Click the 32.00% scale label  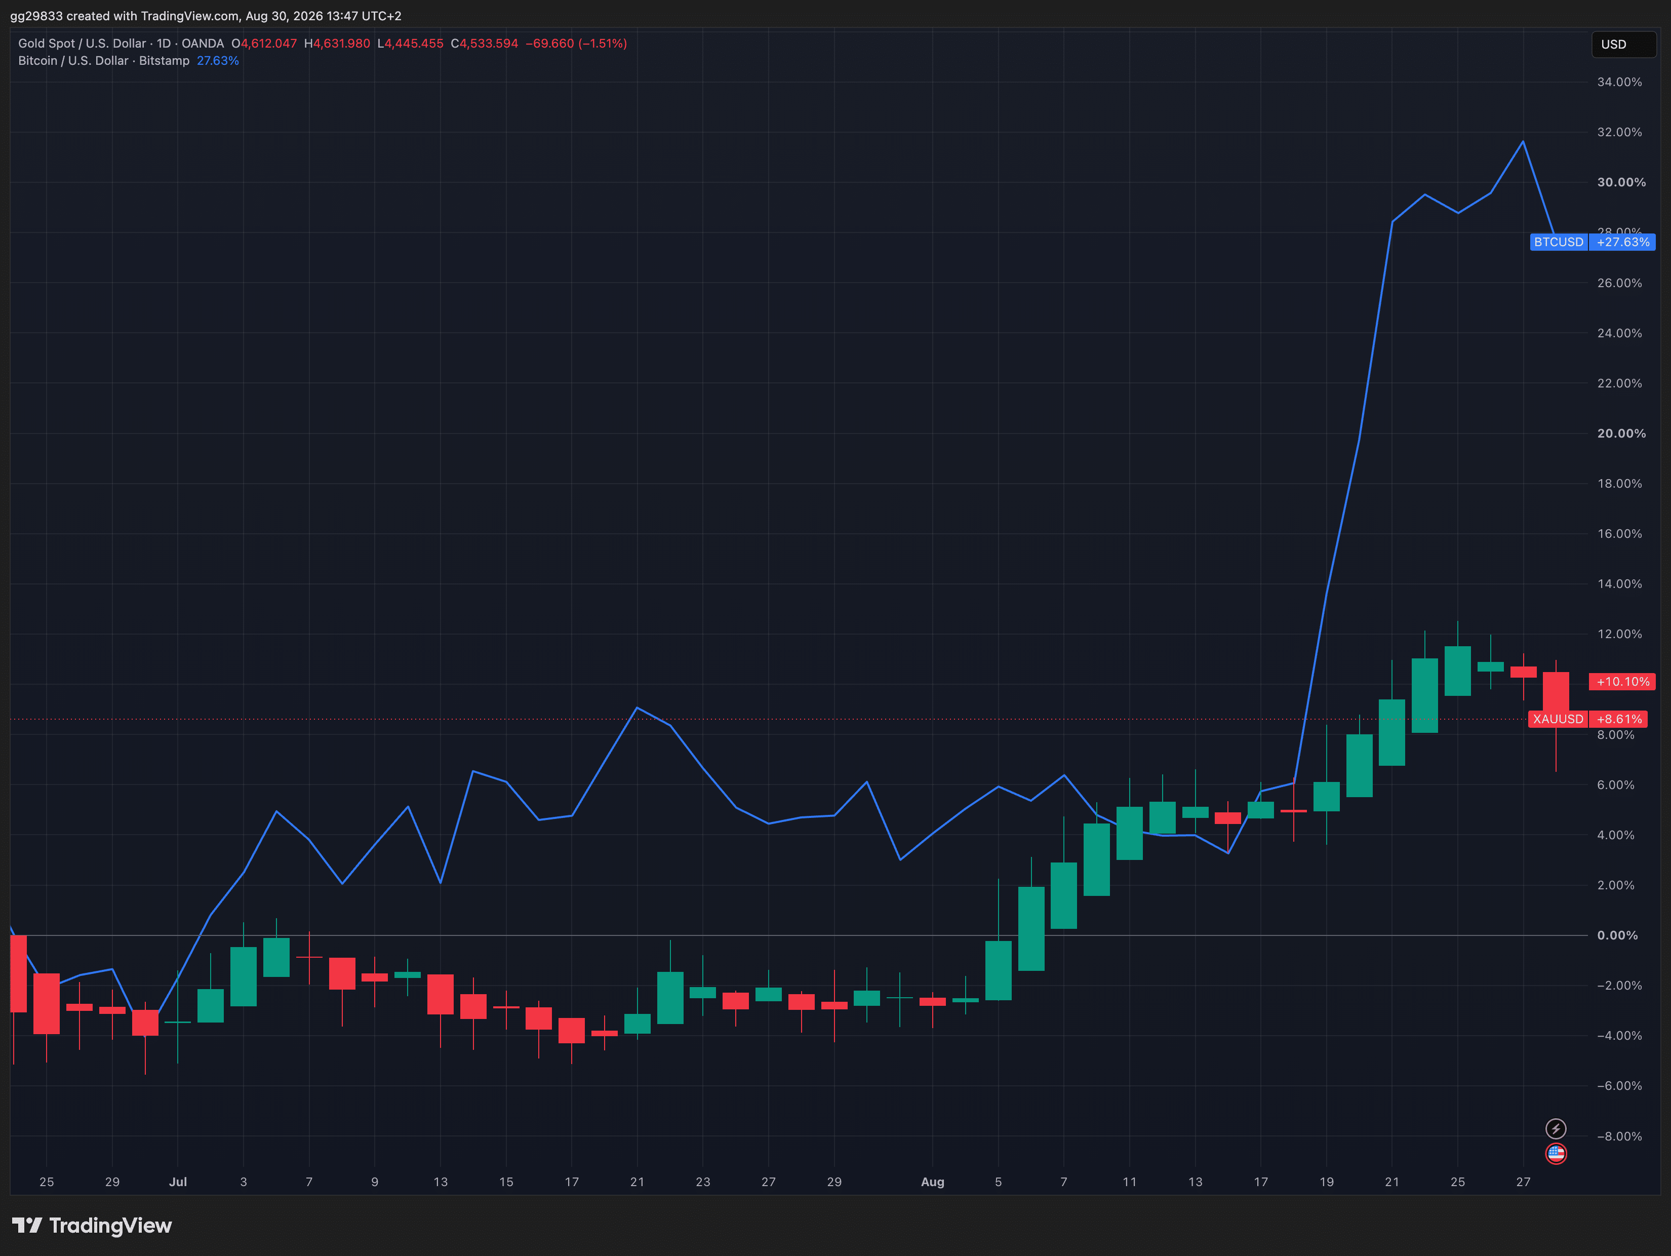1620,132
